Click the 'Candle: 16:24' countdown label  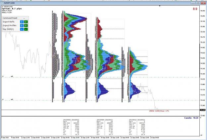pos(191,118)
